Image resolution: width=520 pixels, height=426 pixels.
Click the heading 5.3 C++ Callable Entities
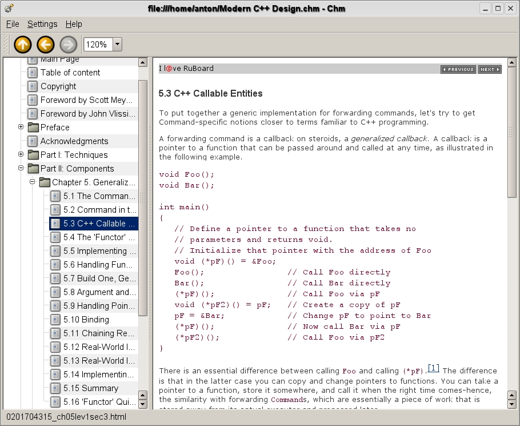click(x=210, y=94)
